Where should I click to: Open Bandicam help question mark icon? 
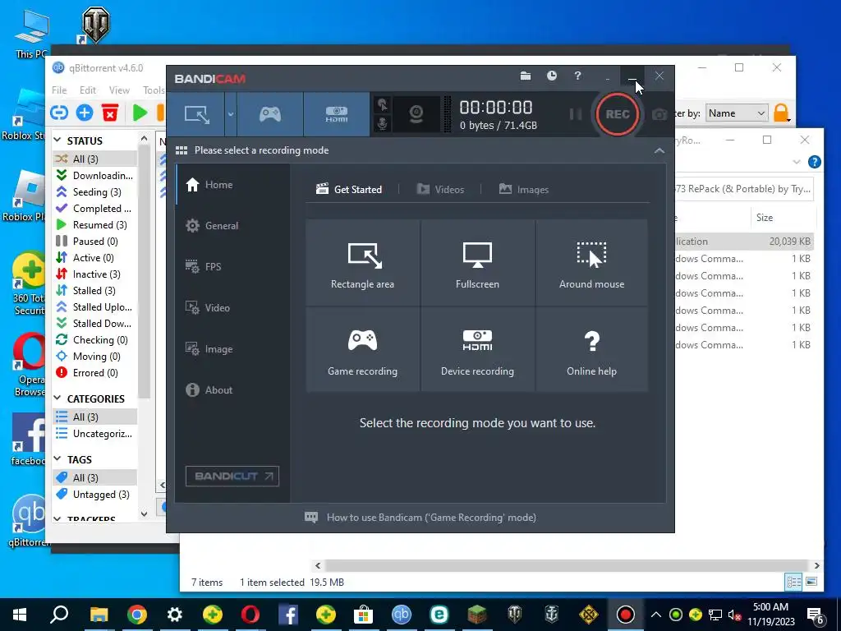pyautogui.click(x=577, y=76)
